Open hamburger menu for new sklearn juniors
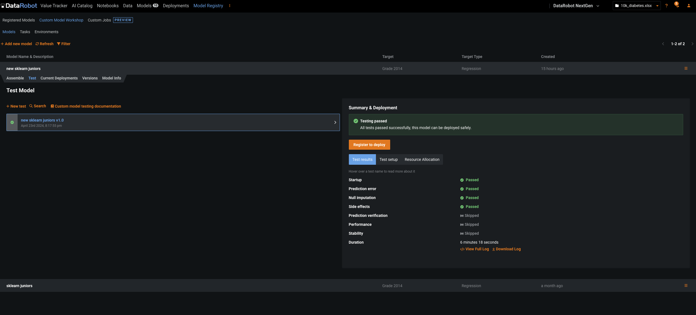696x315 pixels. coord(686,69)
